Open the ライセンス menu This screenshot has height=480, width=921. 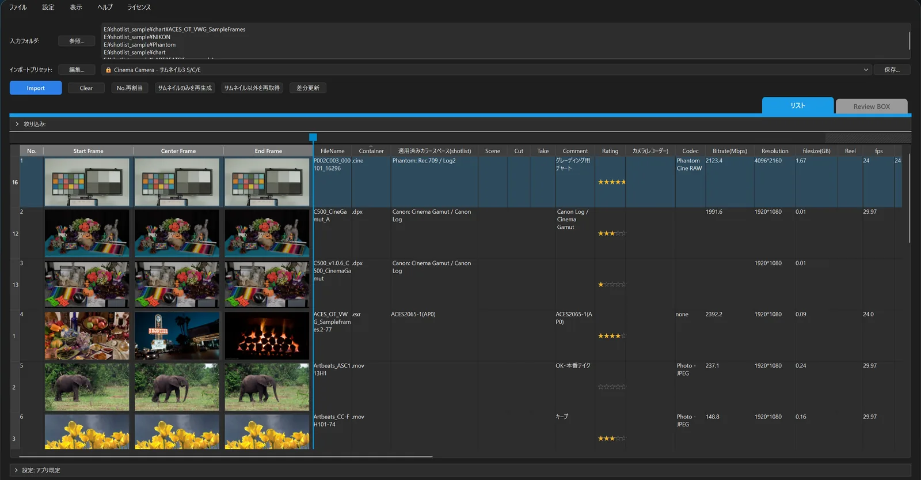click(139, 7)
